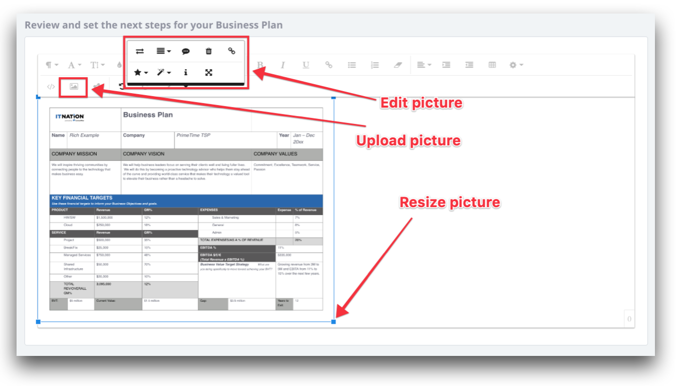This screenshot has height=386, width=678.
Task: Click the character counter showing 0
Action: pos(629,319)
